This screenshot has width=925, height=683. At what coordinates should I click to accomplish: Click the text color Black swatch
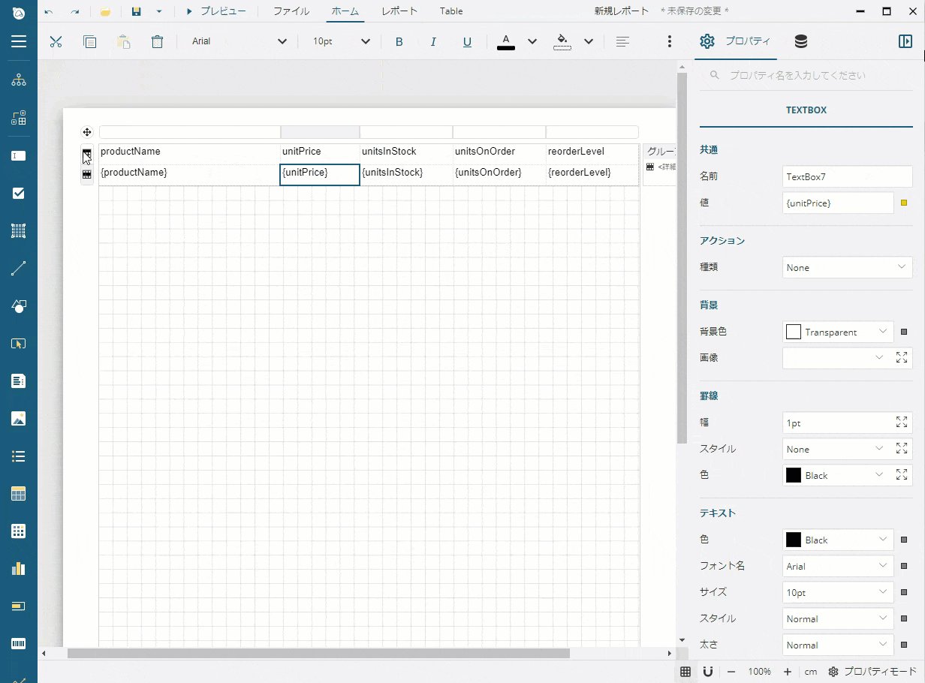(x=794, y=540)
